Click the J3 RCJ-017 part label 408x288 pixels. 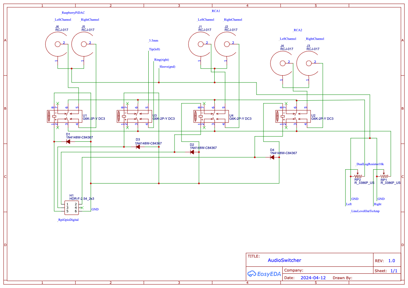313,49
